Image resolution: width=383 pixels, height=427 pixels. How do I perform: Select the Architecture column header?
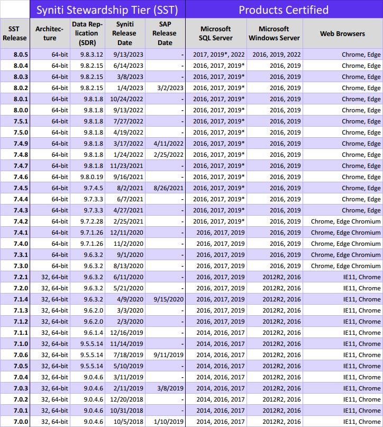pos(50,33)
